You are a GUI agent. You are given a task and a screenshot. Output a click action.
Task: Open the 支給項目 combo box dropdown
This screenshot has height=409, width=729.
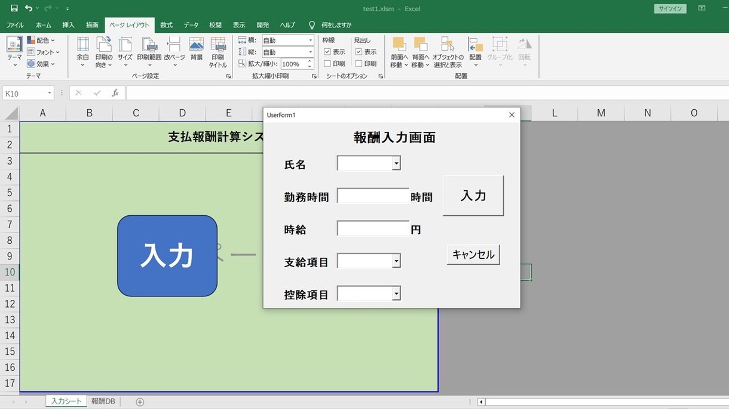coord(396,261)
